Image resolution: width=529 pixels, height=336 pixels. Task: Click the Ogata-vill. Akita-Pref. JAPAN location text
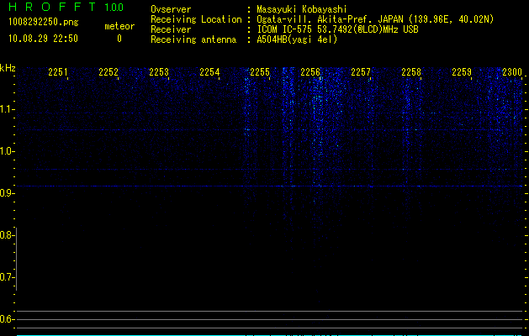375,19
